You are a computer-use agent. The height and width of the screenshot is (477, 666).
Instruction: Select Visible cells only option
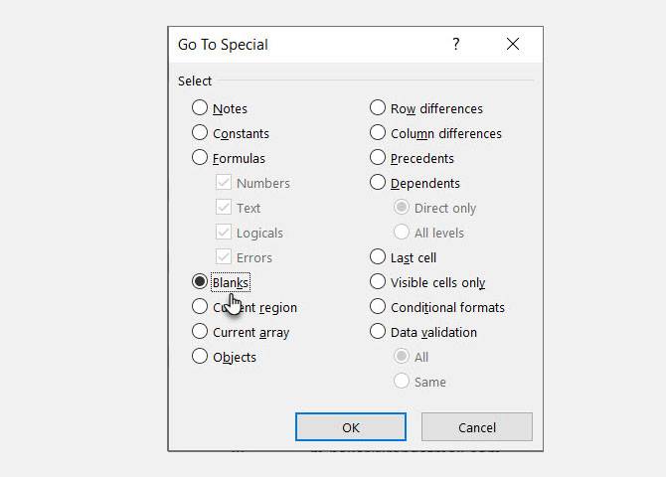click(x=378, y=282)
